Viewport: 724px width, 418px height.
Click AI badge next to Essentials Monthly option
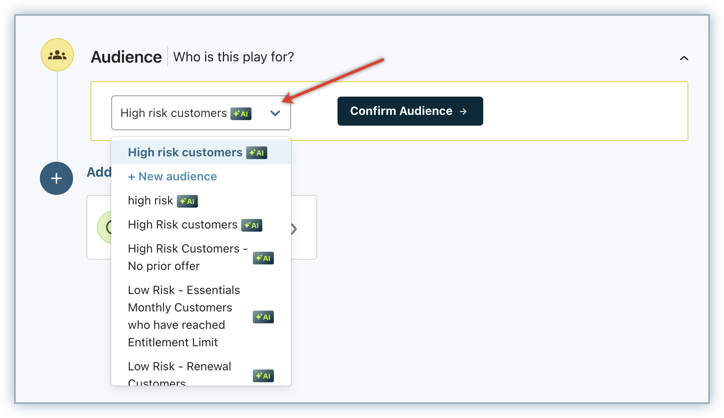pyautogui.click(x=263, y=317)
